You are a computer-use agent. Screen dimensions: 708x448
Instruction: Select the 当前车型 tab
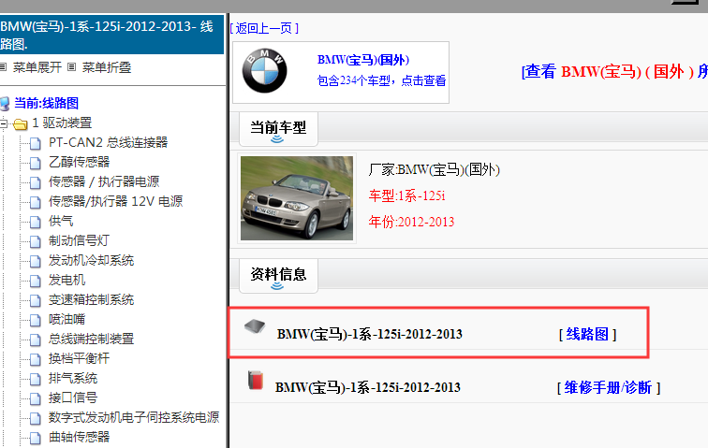point(278,129)
